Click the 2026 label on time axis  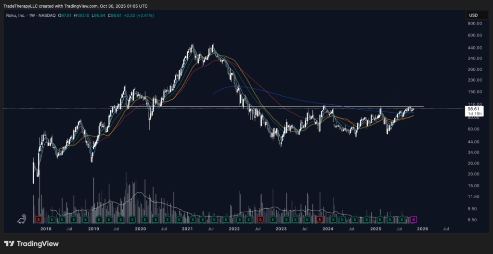pos(422,229)
